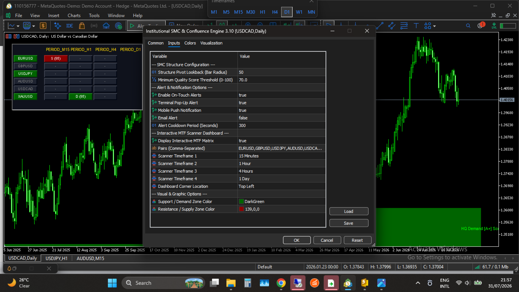The width and height of the screenshot is (519, 292).
Task: Open the Insert menu
Action: click(54, 16)
